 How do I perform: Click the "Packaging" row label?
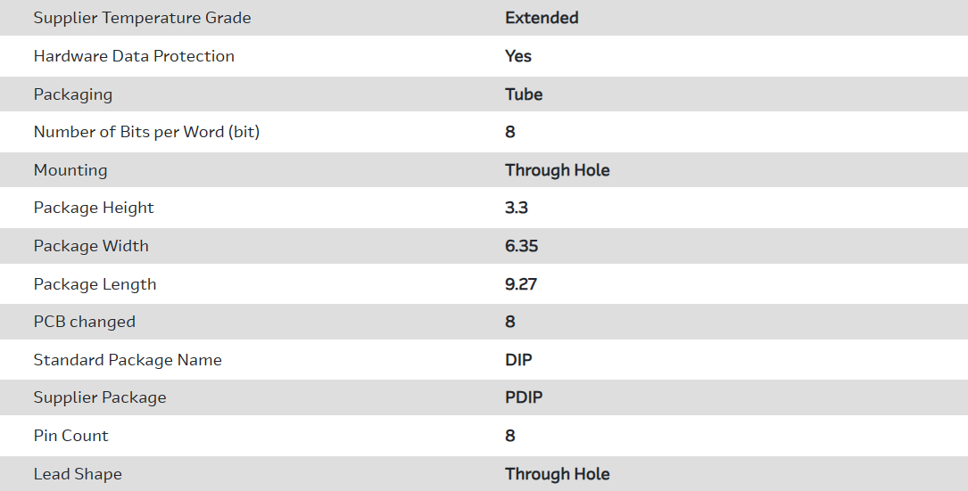coord(73,94)
